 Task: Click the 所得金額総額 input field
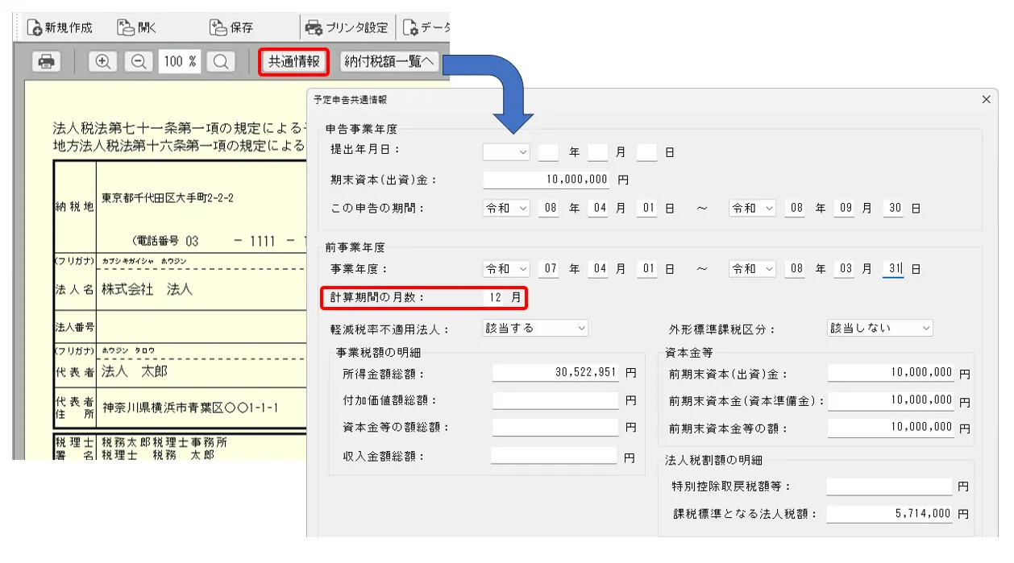coord(556,373)
